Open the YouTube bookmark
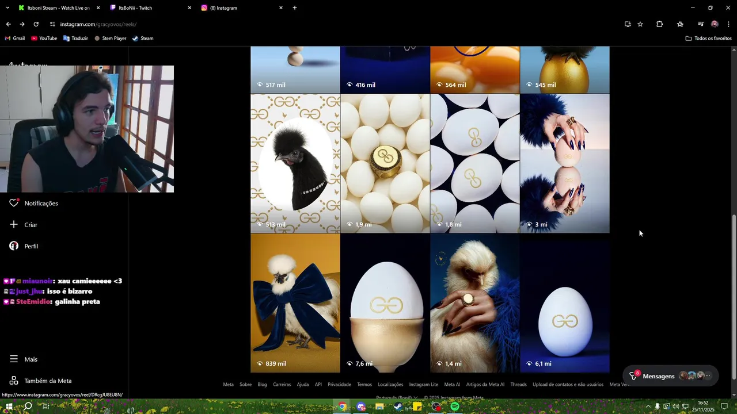The height and width of the screenshot is (414, 737). (x=44, y=39)
